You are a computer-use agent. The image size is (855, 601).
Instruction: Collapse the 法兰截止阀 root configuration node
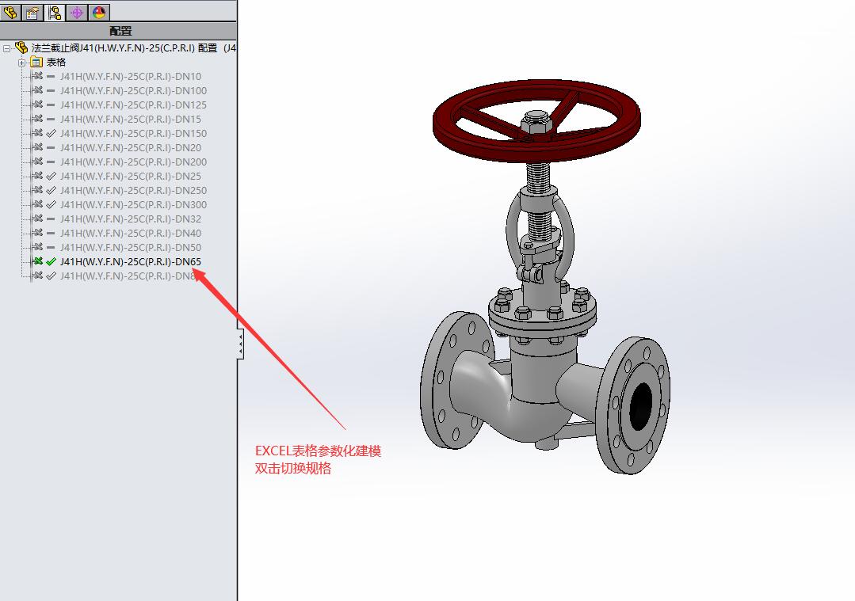(6, 48)
